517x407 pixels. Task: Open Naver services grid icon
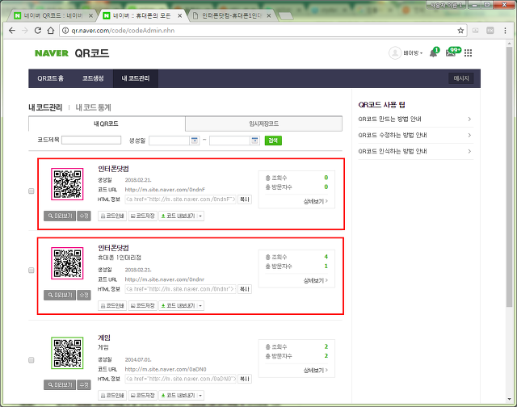coord(469,52)
